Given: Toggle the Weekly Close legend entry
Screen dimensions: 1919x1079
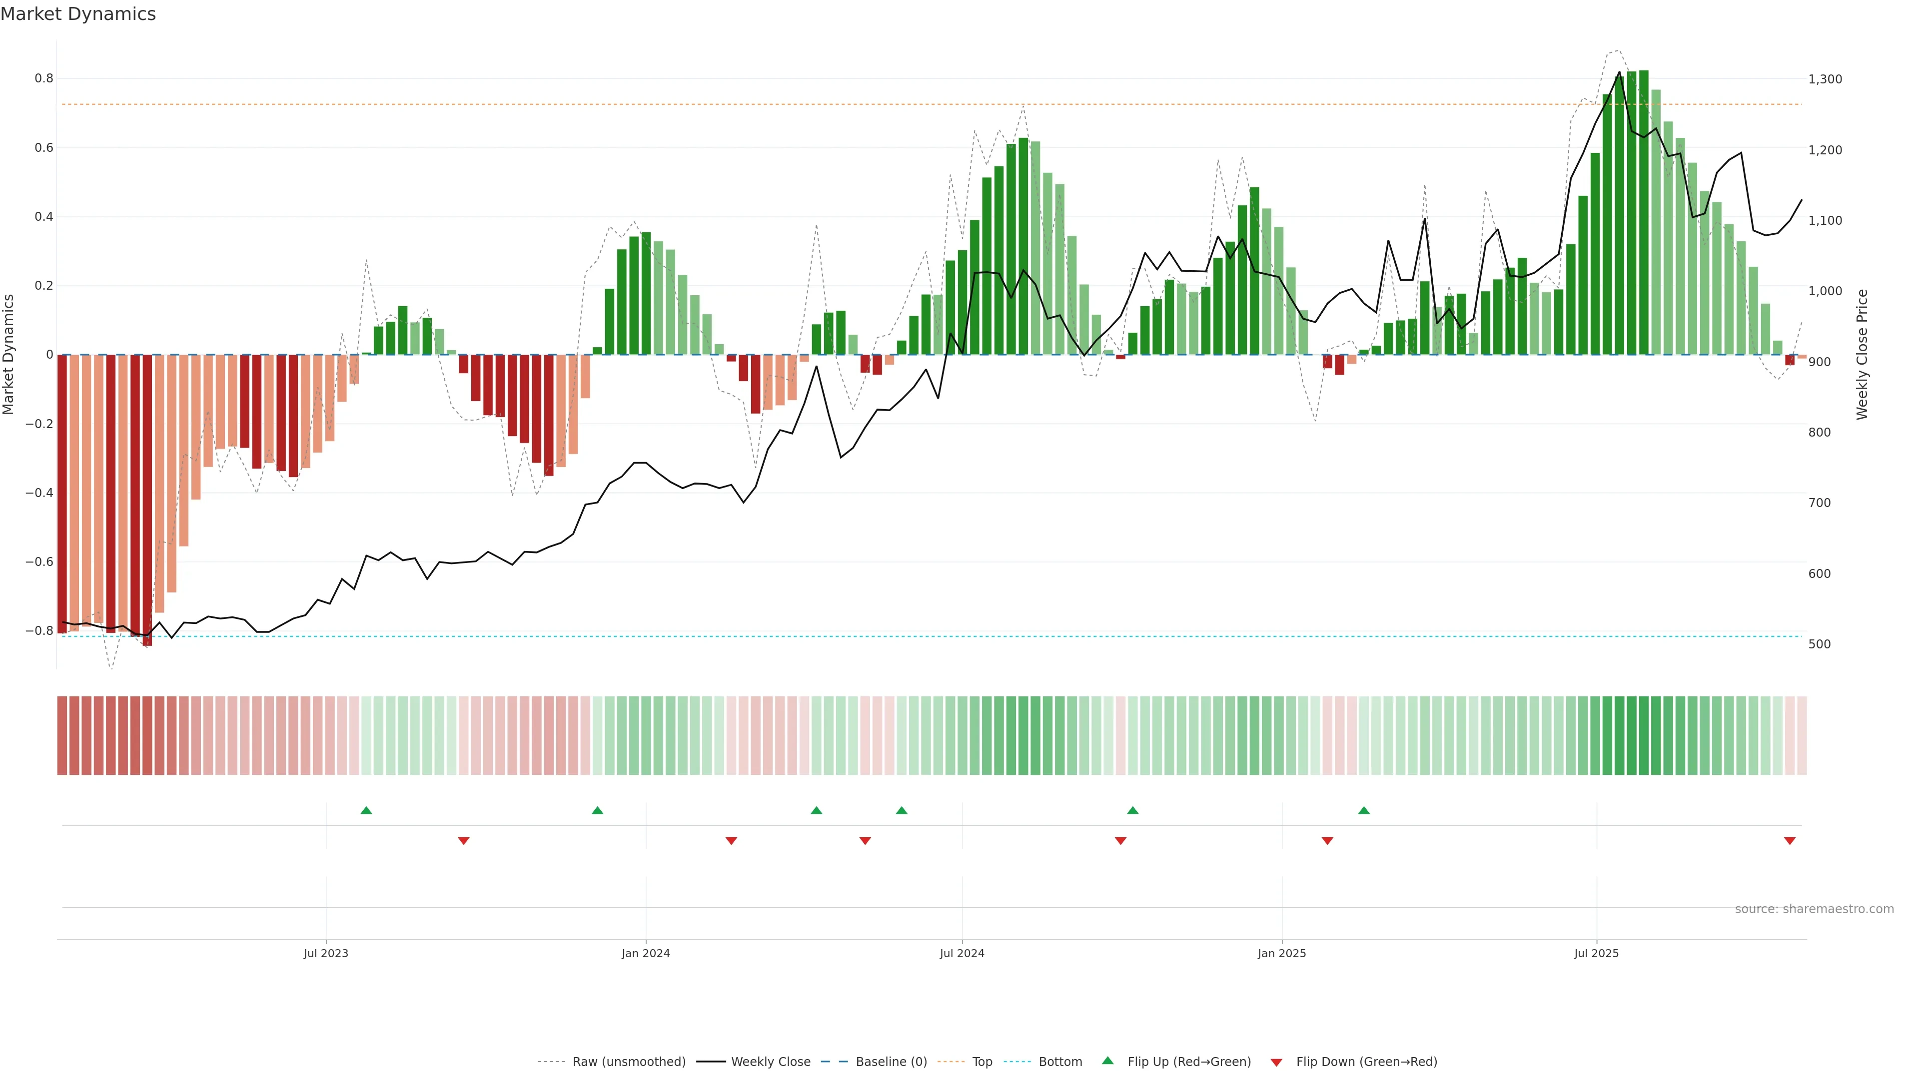Looking at the screenshot, I should click(x=770, y=1062).
